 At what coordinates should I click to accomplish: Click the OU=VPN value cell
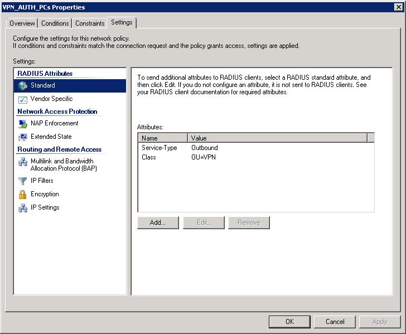click(204, 157)
